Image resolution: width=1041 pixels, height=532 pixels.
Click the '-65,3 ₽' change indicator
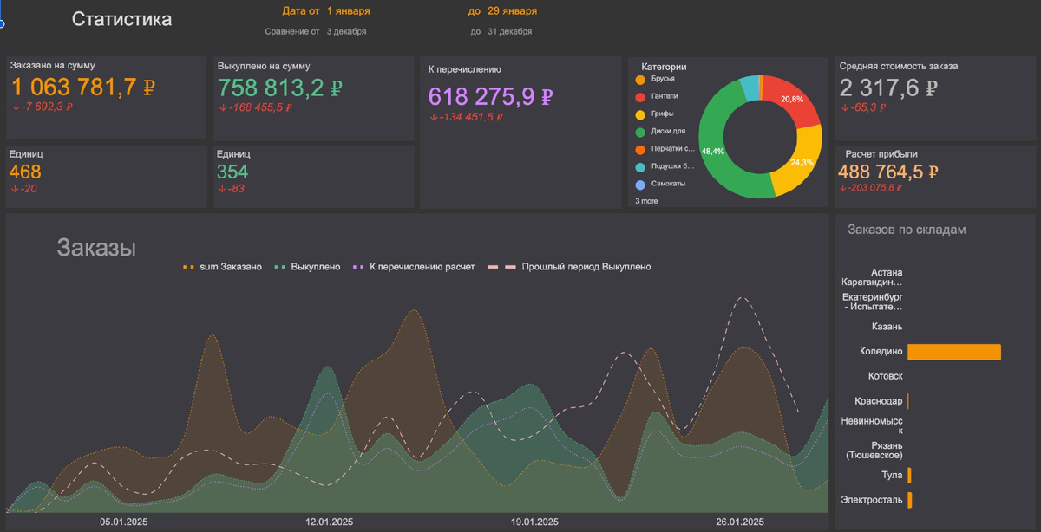pos(863,107)
